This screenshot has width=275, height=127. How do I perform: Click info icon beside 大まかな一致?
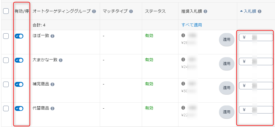click(x=61, y=60)
